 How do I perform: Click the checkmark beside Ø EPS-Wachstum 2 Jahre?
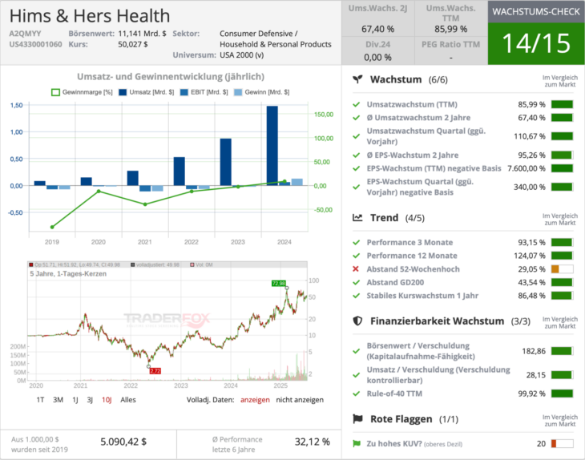click(x=357, y=155)
